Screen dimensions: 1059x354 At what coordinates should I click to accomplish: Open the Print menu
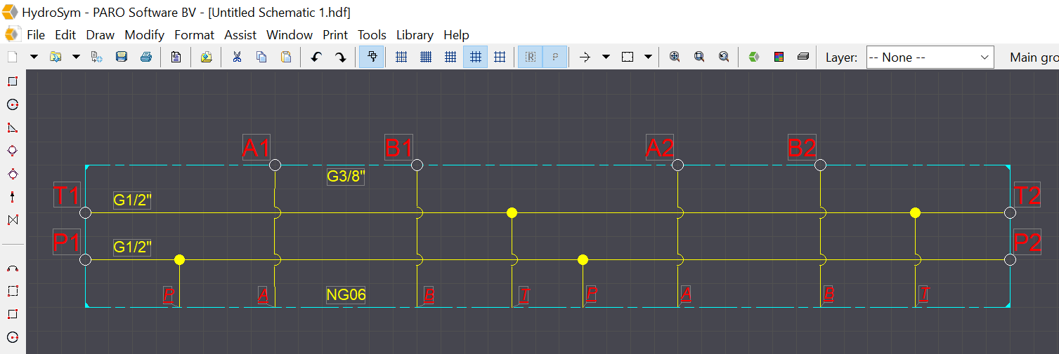point(336,35)
